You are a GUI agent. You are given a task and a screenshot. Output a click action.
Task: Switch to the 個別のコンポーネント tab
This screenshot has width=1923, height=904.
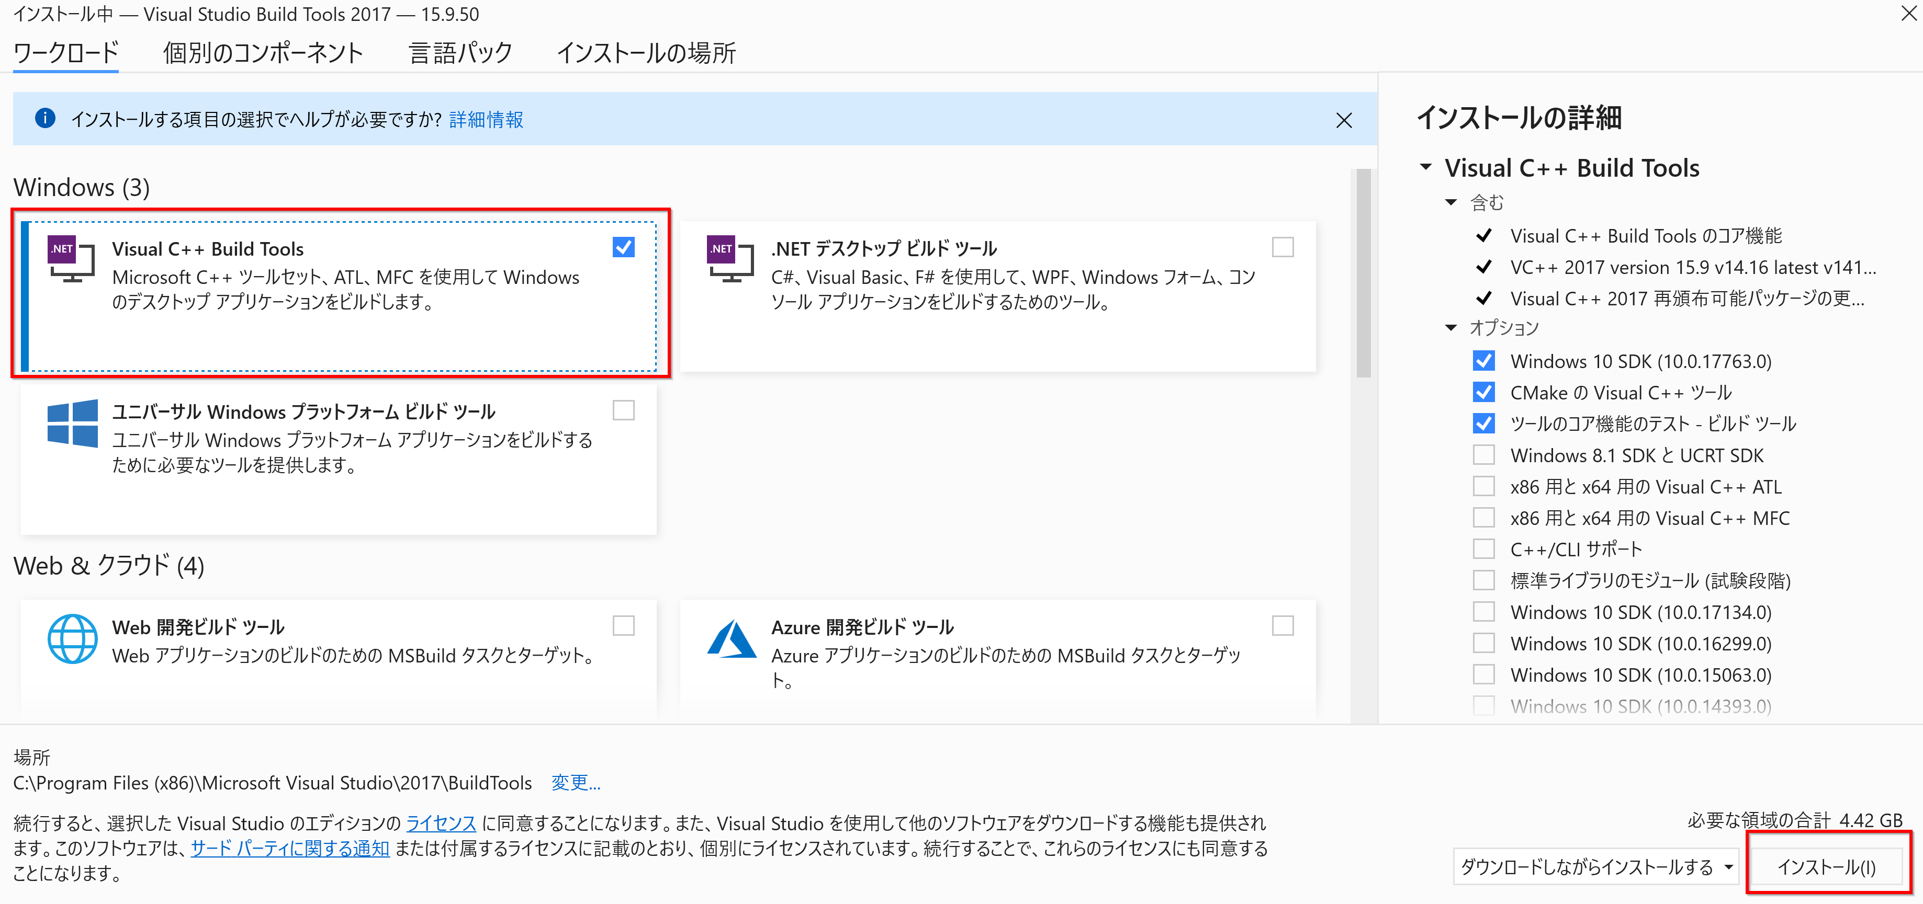click(263, 52)
